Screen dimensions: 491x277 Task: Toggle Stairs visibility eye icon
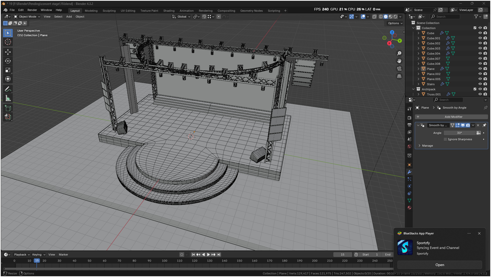point(480,84)
